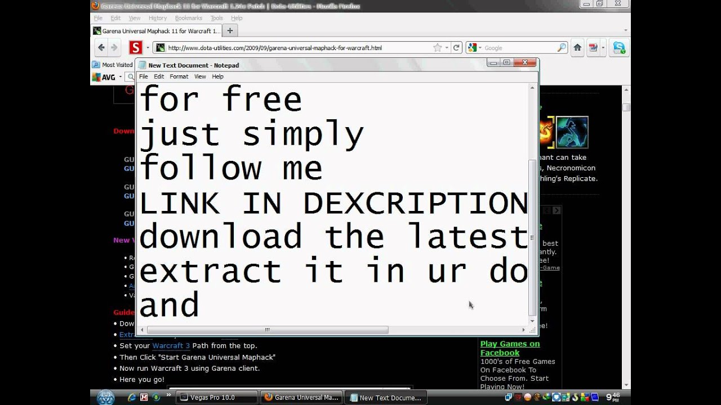
Task: Open Notepad Edit menu
Action: pyautogui.click(x=159, y=76)
